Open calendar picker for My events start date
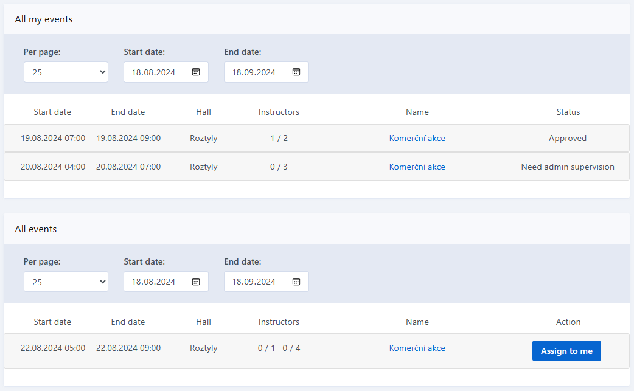This screenshot has width=634, height=391. coord(196,72)
